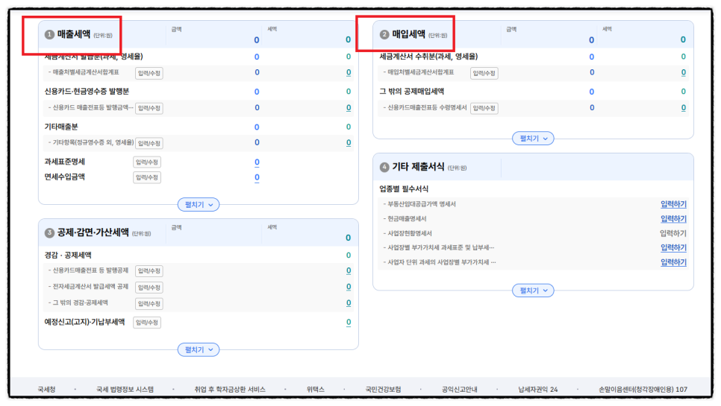
Task: Click the 공제·감면·가산세액 section heading
Action: 93,232
